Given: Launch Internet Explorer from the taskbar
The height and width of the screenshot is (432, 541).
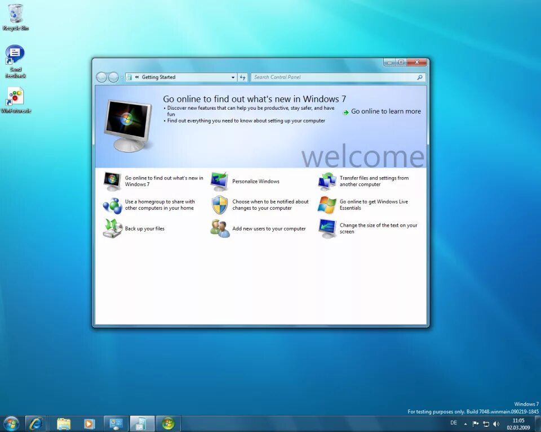Looking at the screenshot, I should tap(36, 422).
